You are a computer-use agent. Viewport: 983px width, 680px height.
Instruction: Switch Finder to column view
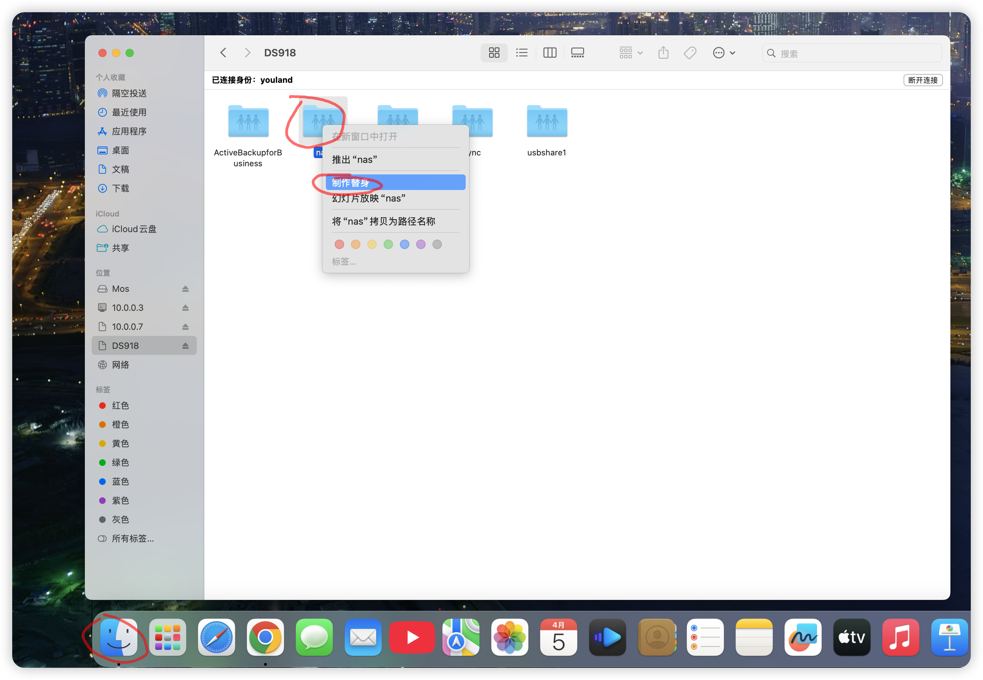click(550, 53)
